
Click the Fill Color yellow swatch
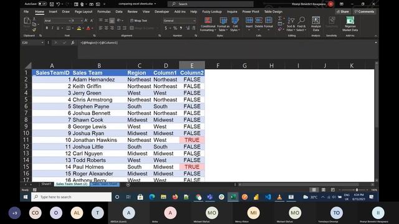point(79,28)
